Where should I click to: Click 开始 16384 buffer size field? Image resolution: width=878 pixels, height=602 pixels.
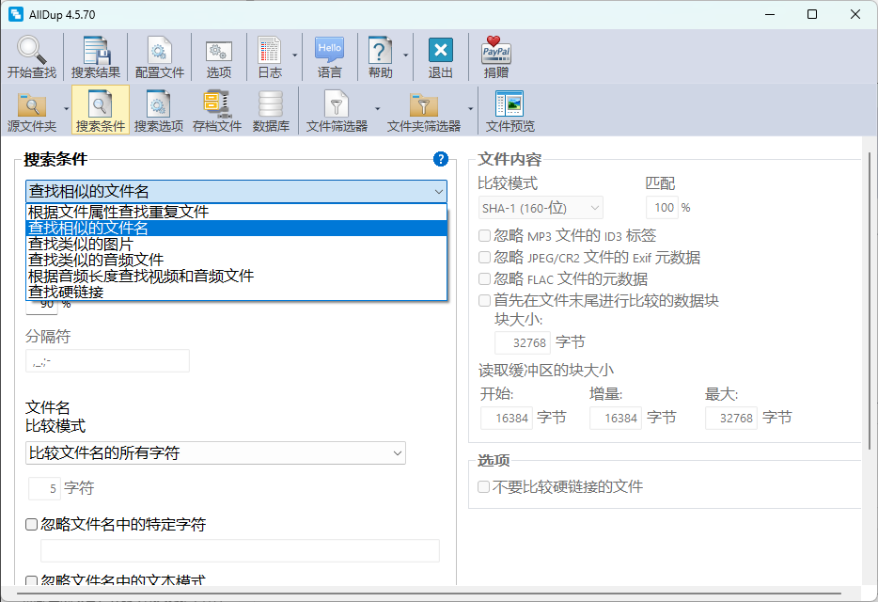coord(506,419)
